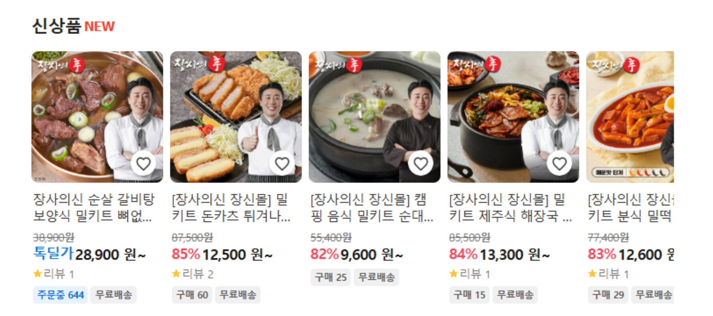
Task: Toggle wishlist heart on sundae soup product
Action: coord(421,163)
